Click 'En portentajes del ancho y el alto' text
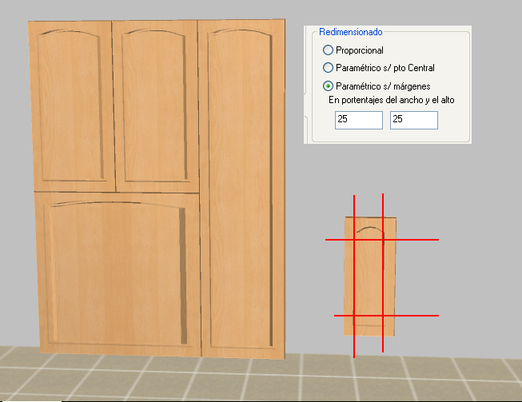This screenshot has height=402, width=522. tap(392, 100)
